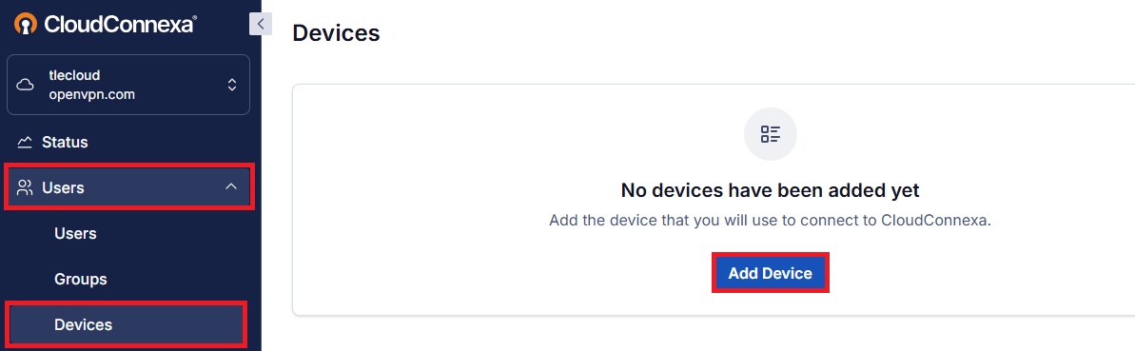This screenshot has height=351, width=1135.
Task: Click the Status chart icon in the sidebar
Action: 26,142
